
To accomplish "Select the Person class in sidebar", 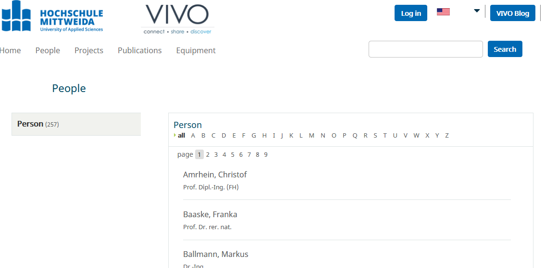I will coord(76,124).
